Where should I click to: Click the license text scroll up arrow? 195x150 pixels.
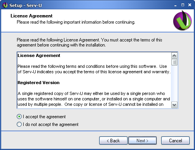174,56
